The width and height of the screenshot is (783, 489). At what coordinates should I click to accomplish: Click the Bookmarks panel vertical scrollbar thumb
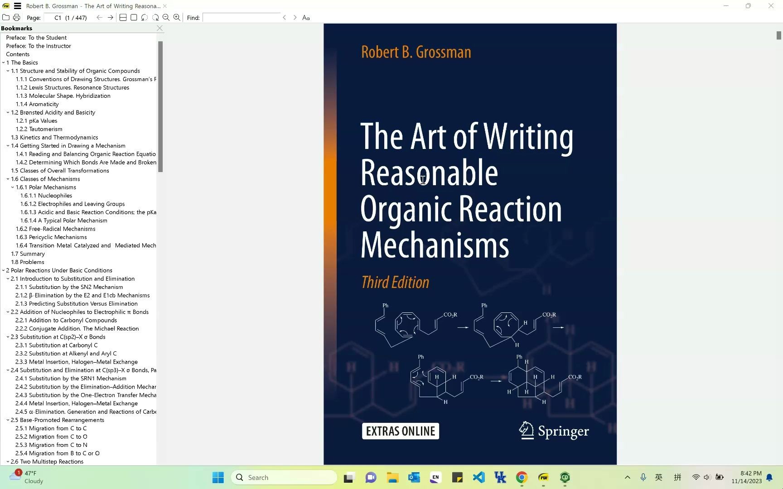tap(160, 106)
